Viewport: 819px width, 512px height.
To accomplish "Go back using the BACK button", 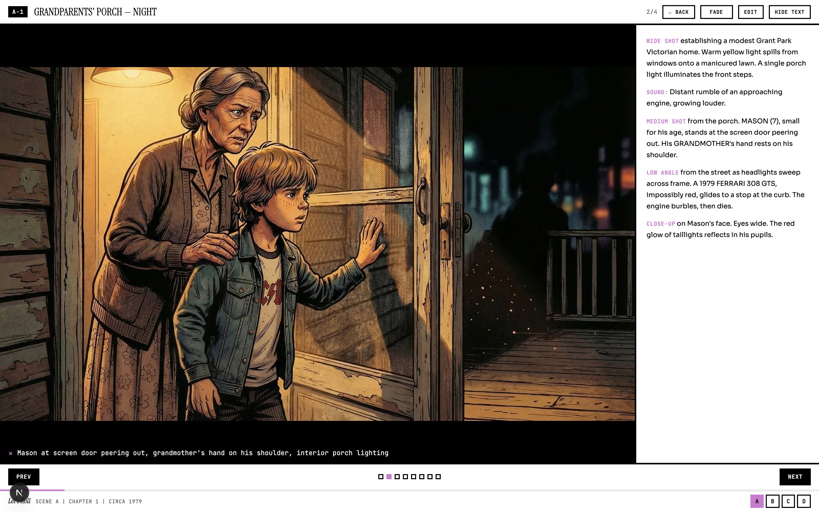I will pos(678,12).
